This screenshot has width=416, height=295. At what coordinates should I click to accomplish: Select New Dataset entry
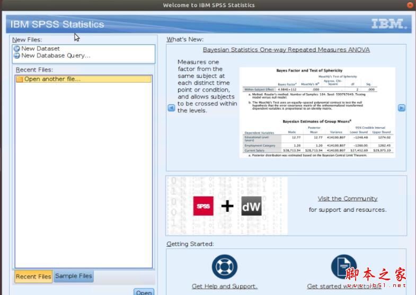[40, 49]
